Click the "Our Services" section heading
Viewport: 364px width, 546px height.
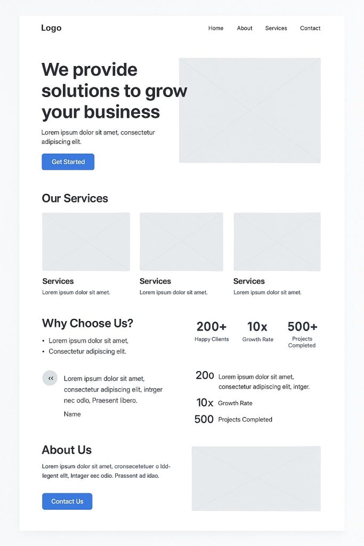75,198
